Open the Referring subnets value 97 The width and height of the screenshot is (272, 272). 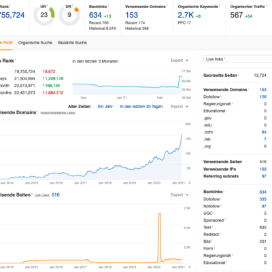(x=264, y=176)
